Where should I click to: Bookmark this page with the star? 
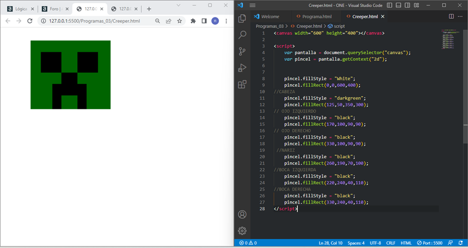(x=179, y=21)
